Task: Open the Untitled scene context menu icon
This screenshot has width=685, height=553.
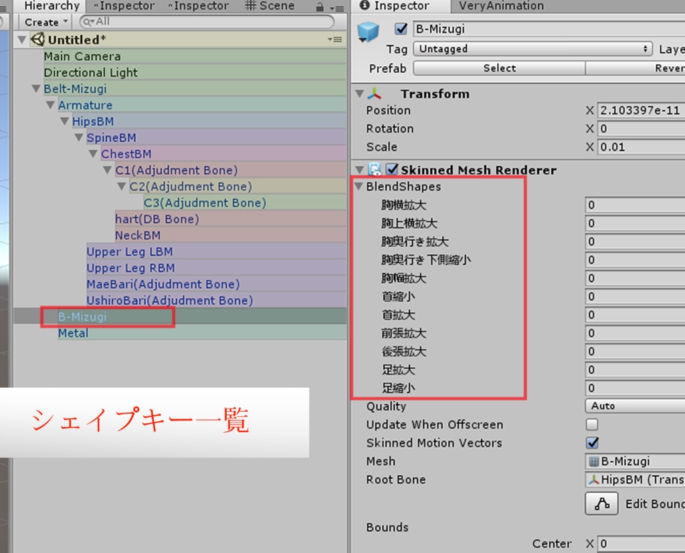Action: pos(335,39)
